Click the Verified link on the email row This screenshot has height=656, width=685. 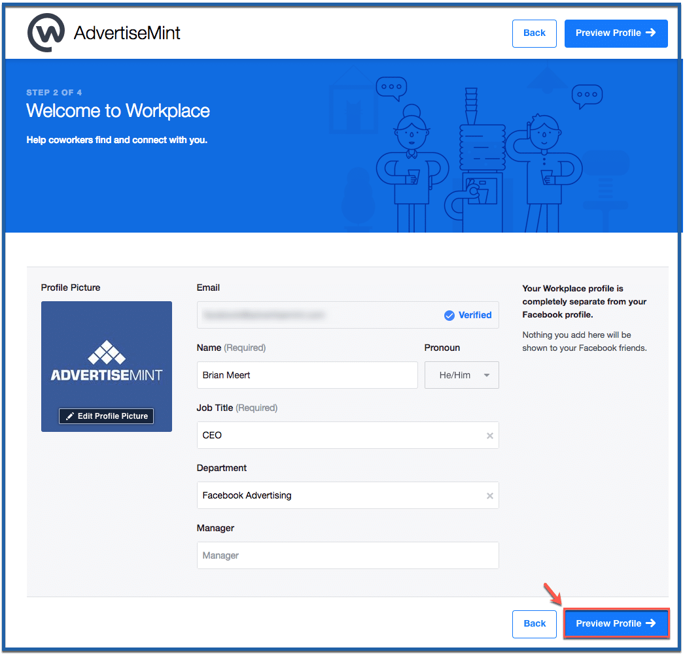click(x=474, y=315)
